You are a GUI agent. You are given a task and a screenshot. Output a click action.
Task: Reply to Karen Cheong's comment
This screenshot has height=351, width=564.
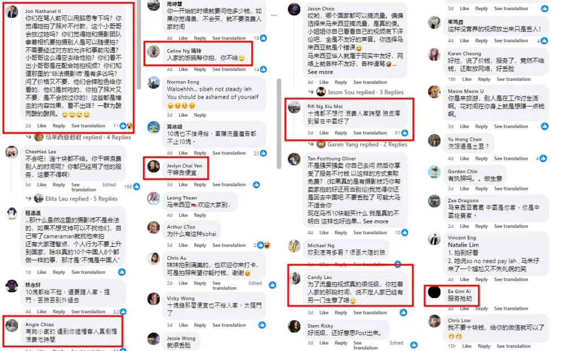[484, 79]
